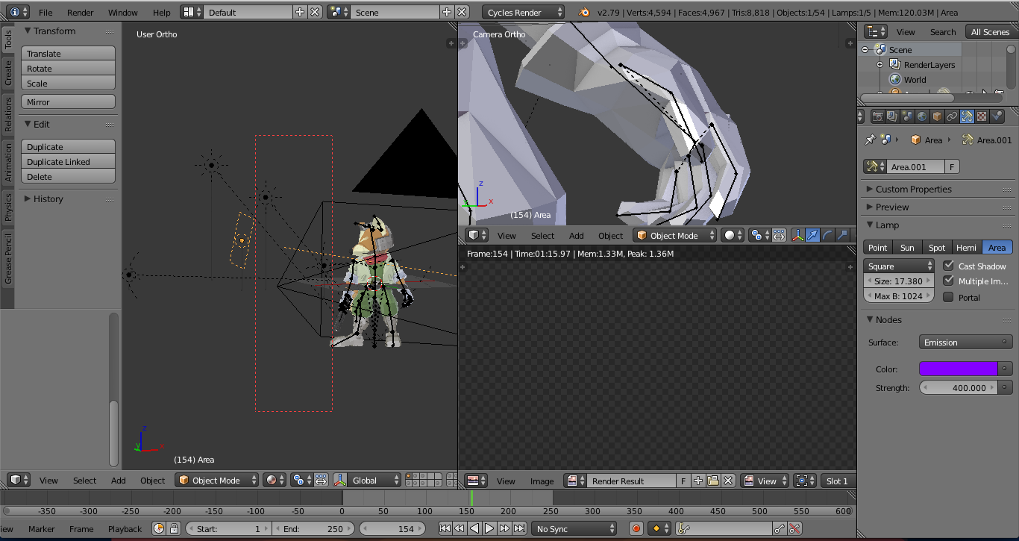Enable the Portal option for the lamp
The height and width of the screenshot is (541, 1019).
(x=950, y=297)
